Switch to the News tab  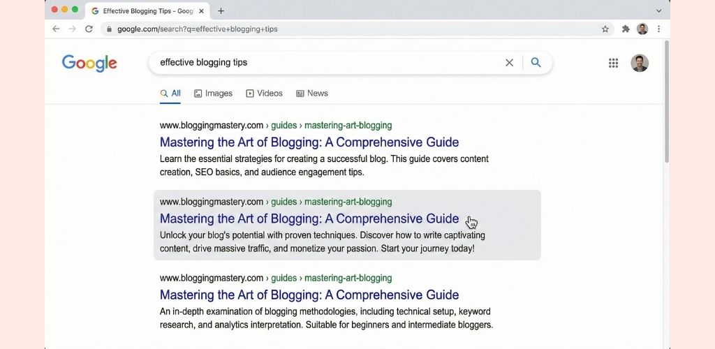pos(311,93)
